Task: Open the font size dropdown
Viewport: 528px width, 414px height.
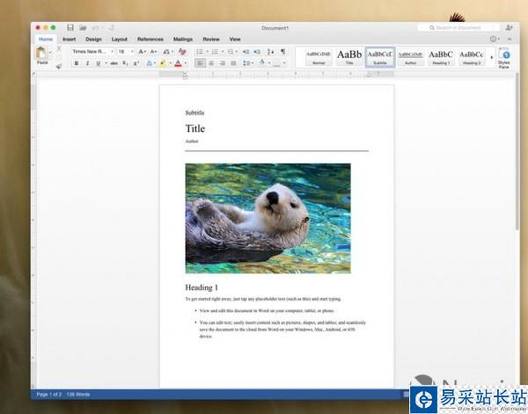Action: (124, 52)
